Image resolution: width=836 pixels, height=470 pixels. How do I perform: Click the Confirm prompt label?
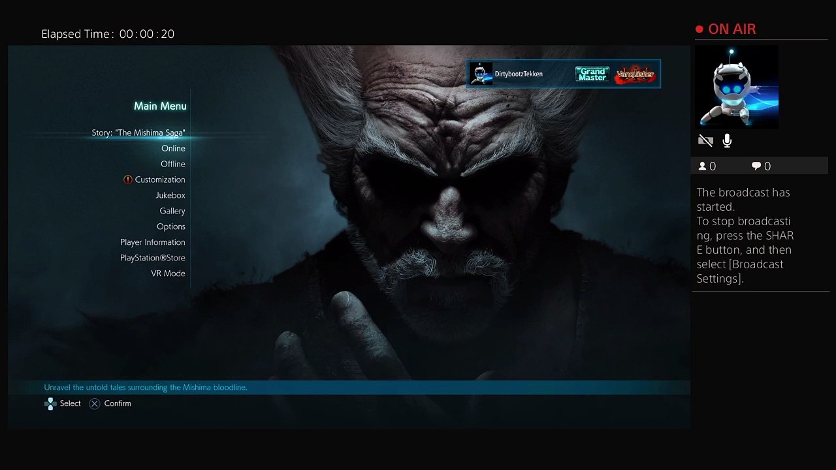118,403
